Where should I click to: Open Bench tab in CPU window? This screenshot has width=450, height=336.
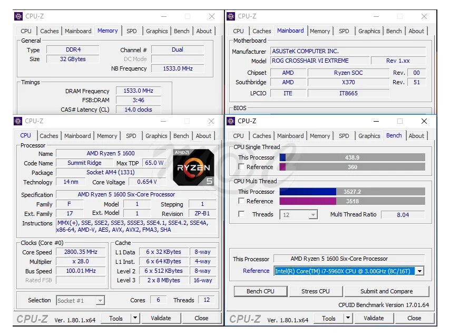pyautogui.click(x=181, y=136)
